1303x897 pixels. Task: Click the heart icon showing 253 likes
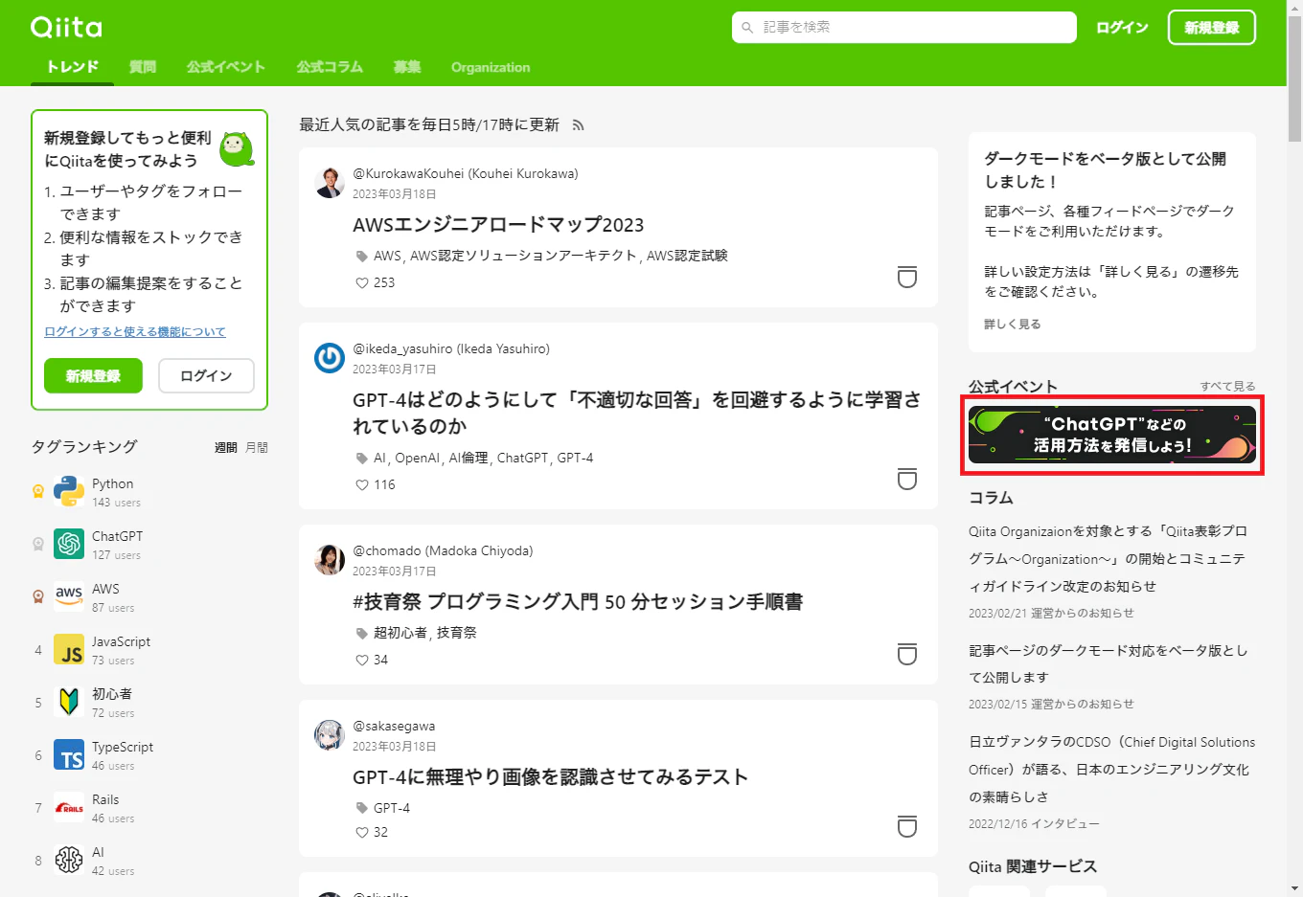point(362,283)
